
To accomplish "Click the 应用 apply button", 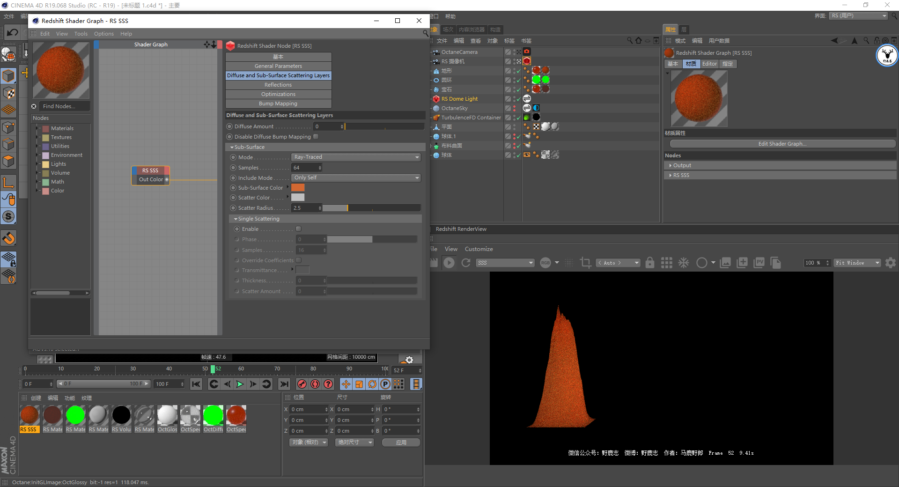I will coord(401,443).
